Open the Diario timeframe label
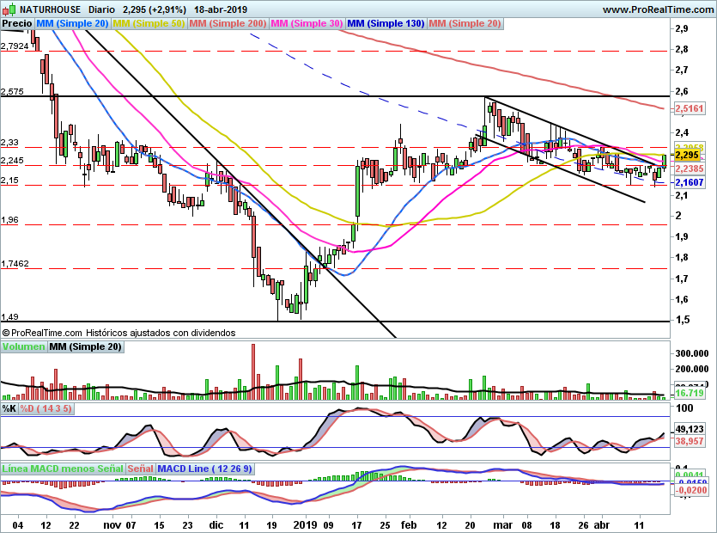 [x=102, y=9]
